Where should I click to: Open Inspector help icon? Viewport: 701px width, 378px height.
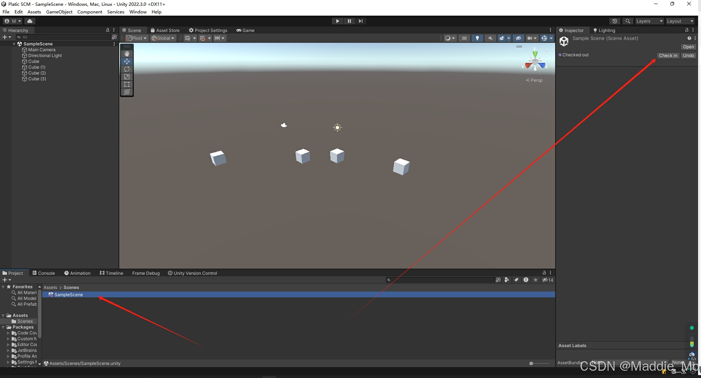pyautogui.click(x=689, y=38)
